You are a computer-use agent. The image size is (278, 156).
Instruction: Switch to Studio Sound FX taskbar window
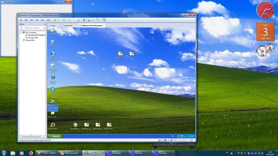tap(70, 153)
